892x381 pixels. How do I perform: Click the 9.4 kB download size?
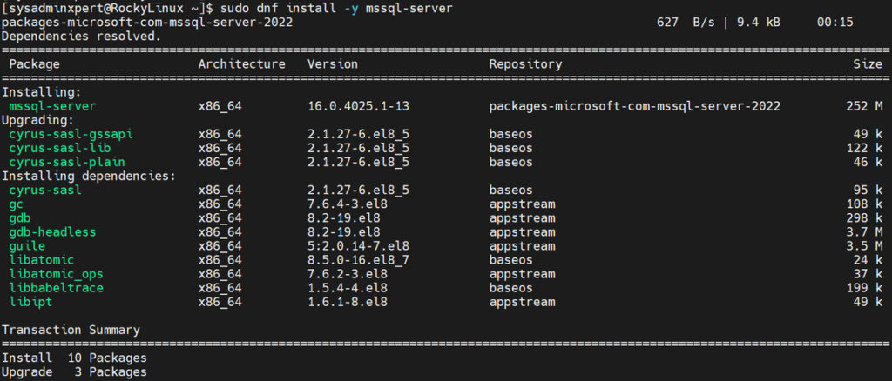click(759, 22)
